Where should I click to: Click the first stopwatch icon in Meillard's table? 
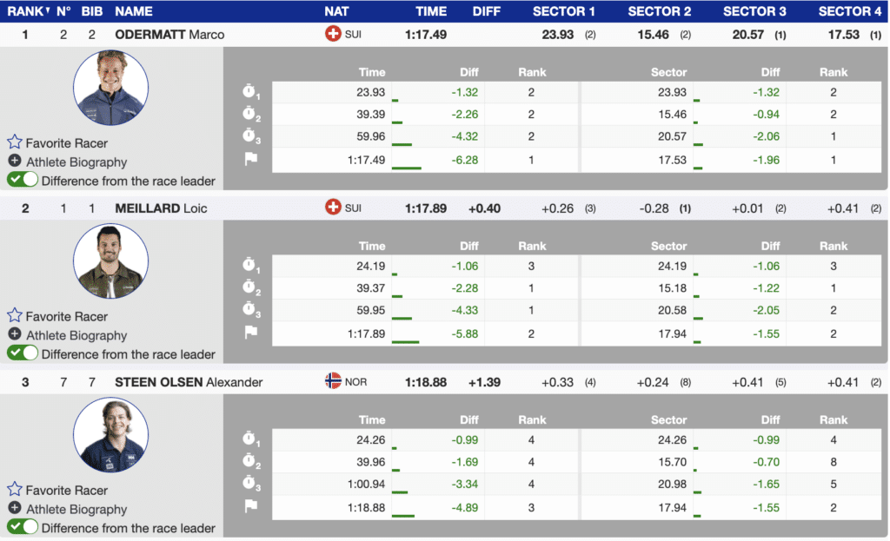250,266
